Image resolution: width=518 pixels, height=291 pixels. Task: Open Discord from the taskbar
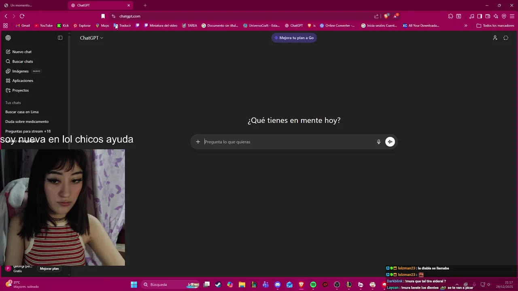point(278,285)
